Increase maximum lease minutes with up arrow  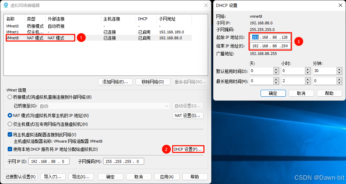(x=339, y=80)
